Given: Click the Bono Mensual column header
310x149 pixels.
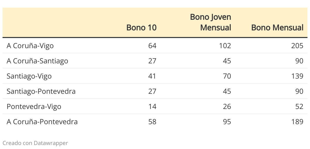Looking at the screenshot, I should tap(277, 27).
